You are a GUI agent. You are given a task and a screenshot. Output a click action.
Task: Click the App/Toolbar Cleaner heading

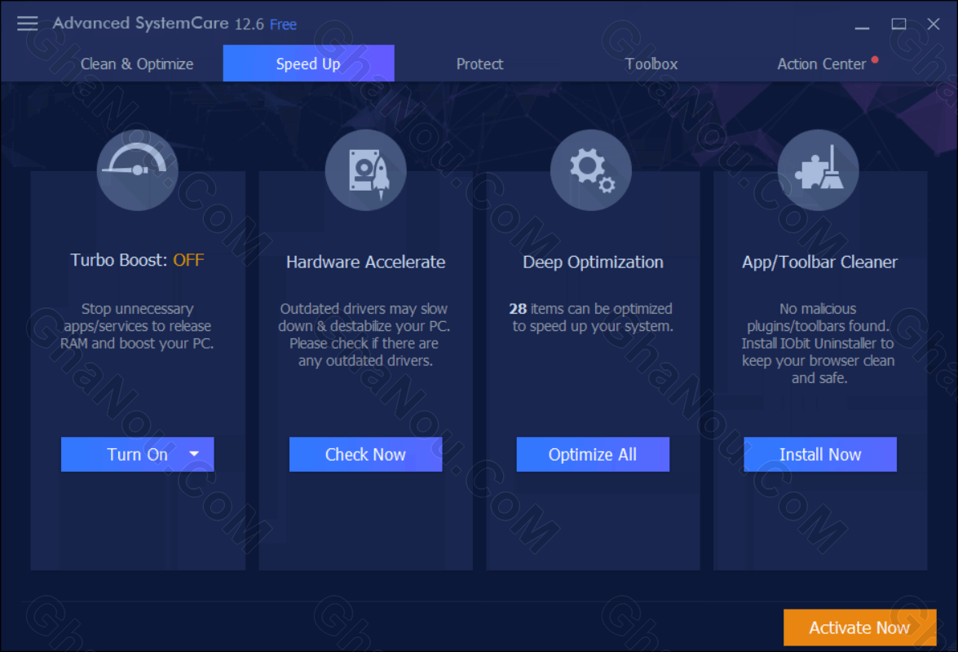(819, 262)
